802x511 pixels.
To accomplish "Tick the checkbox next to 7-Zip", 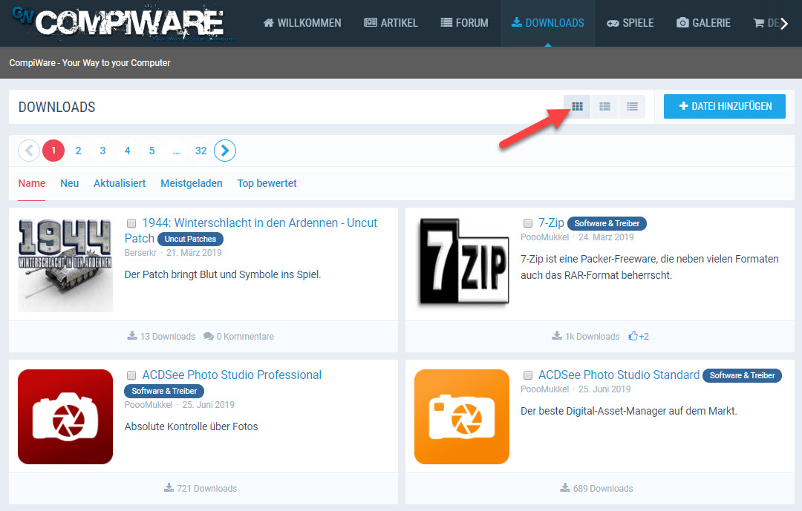I will tap(528, 223).
